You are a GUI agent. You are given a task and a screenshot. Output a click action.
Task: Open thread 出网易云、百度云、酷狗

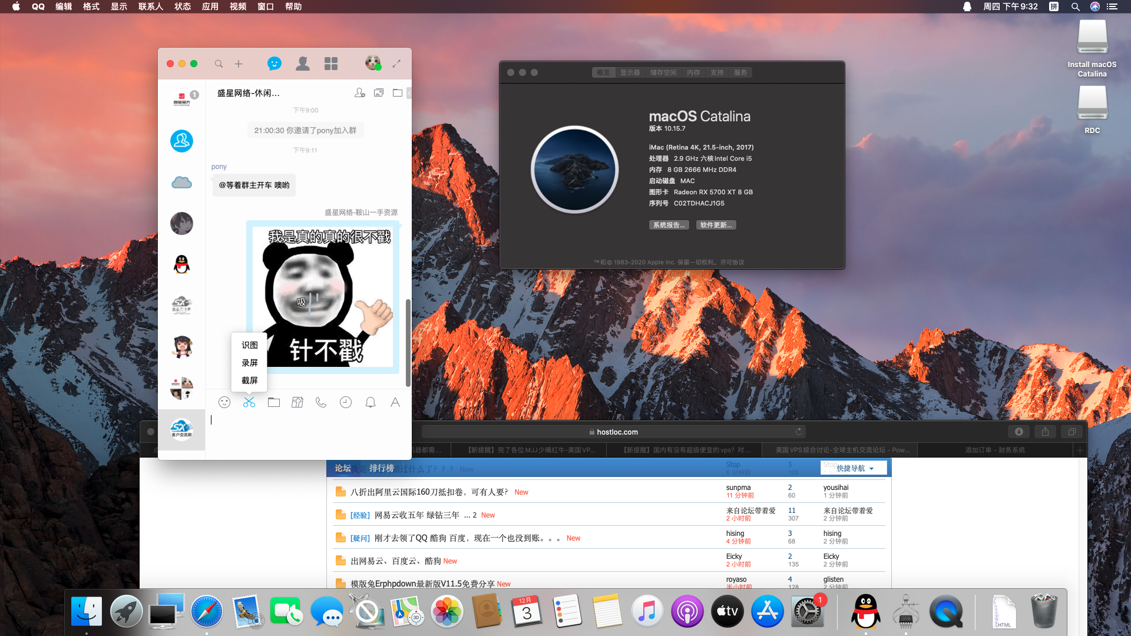click(x=396, y=561)
